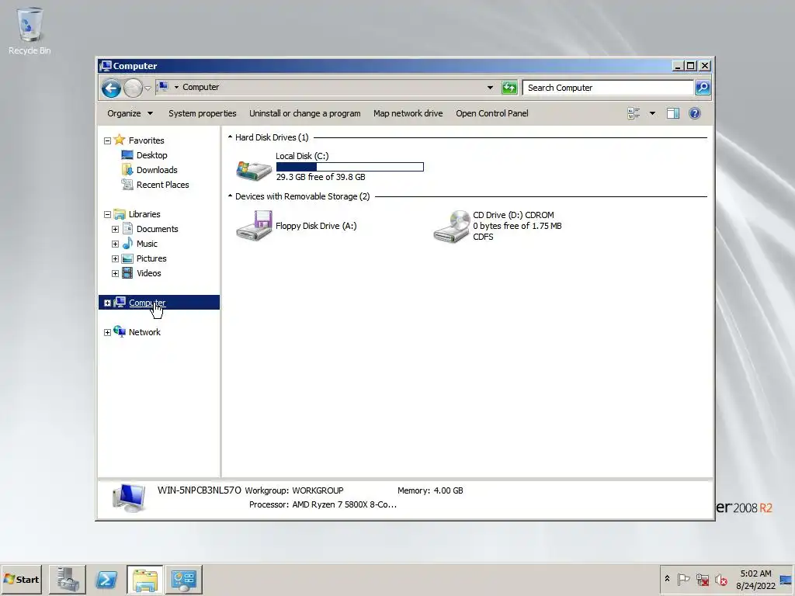This screenshot has height=596, width=795.
Task: Click the Pictures library icon
Action: pos(128,258)
